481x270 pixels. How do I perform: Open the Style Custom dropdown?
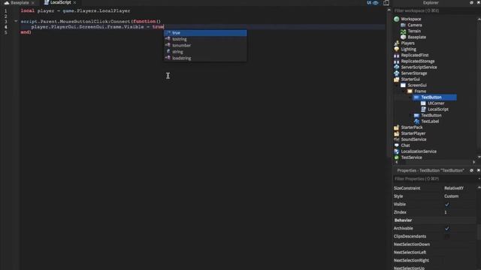click(459, 196)
